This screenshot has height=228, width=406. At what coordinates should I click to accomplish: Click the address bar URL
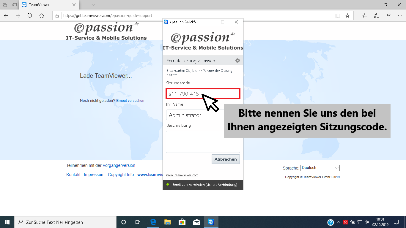click(108, 15)
